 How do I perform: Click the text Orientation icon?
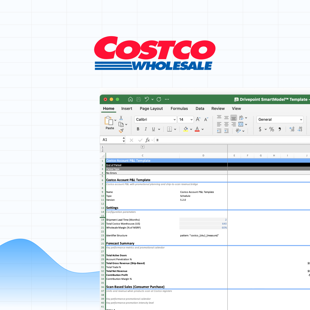(238, 131)
